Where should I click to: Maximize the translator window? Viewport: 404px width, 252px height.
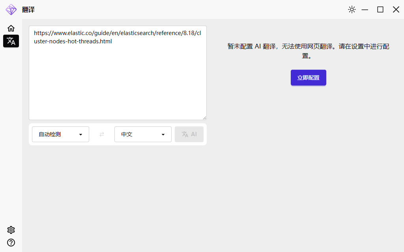tap(380, 9)
